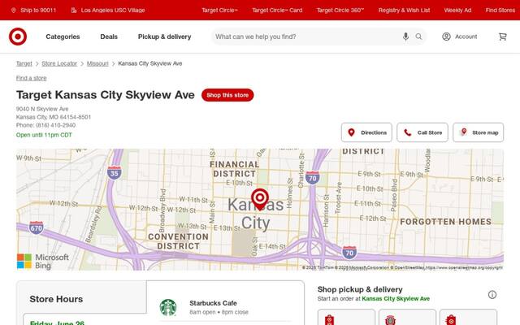Click the Store map button
The image size is (520, 325).
coord(479,132)
